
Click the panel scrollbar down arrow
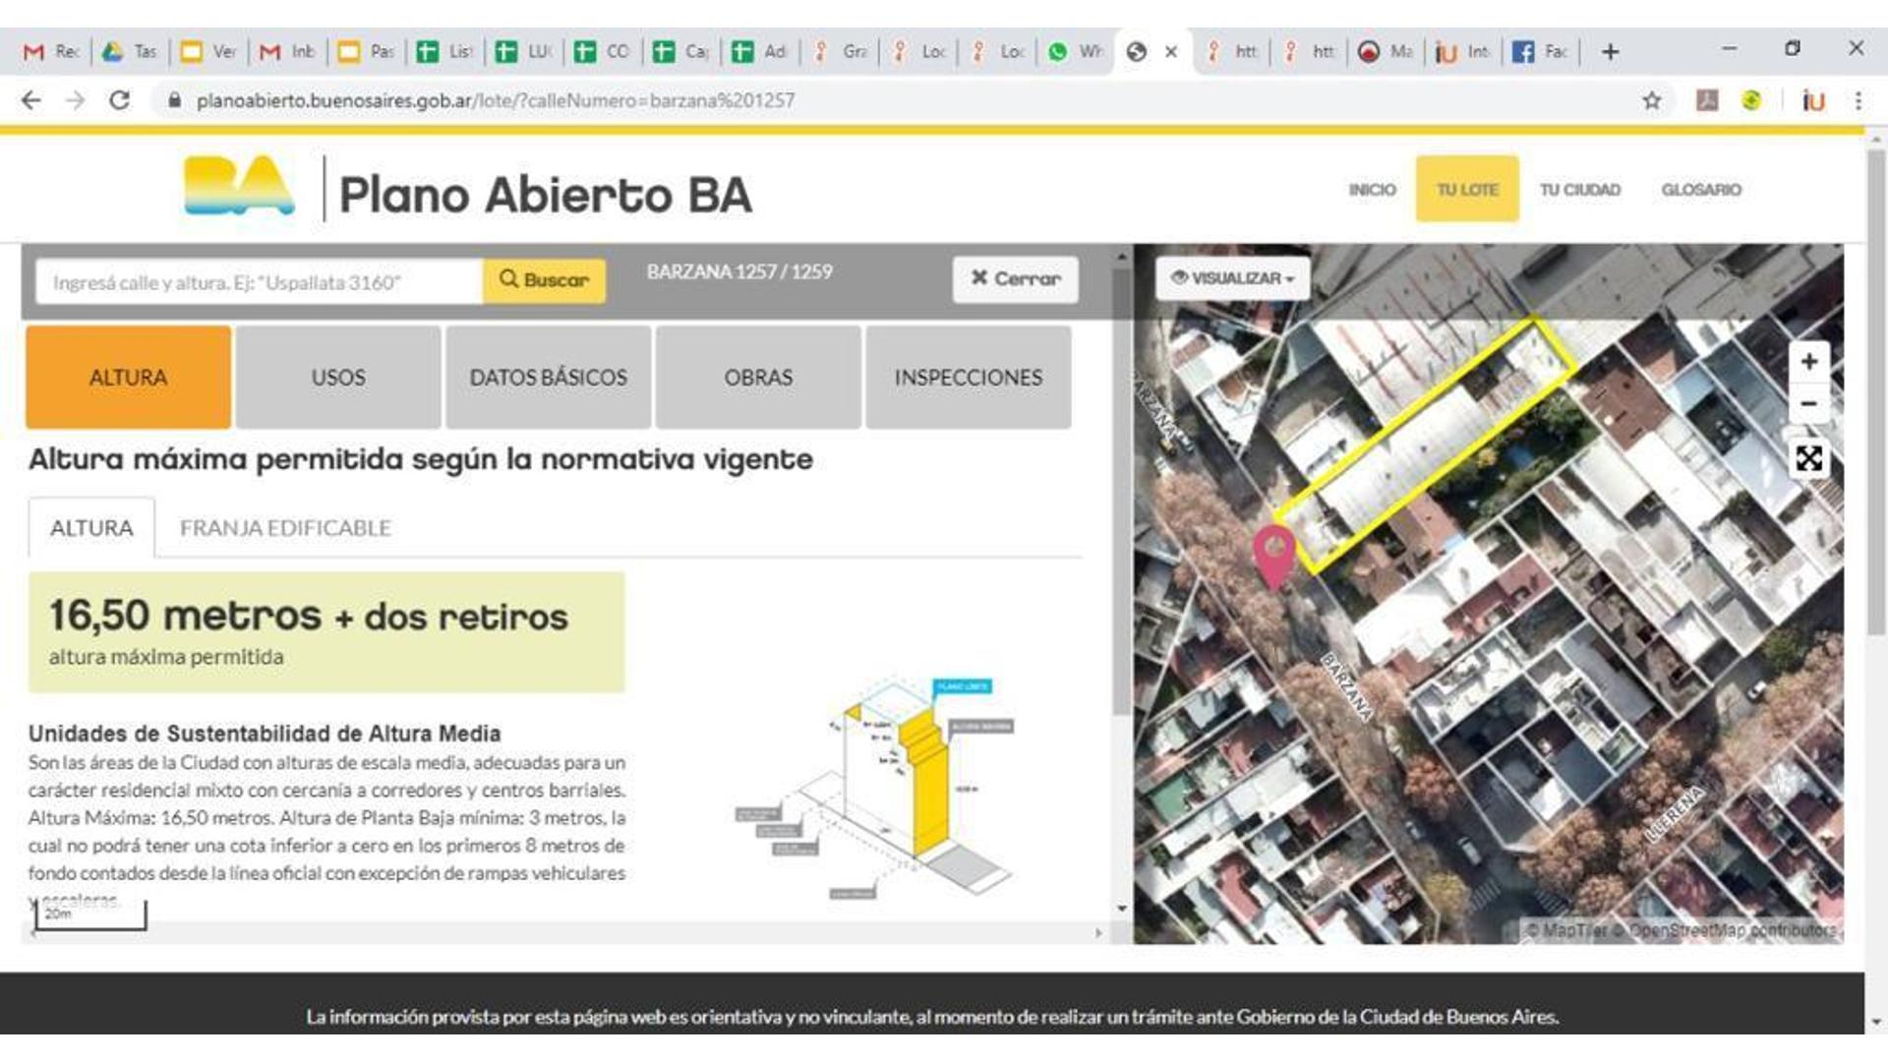tap(1122, 909)
